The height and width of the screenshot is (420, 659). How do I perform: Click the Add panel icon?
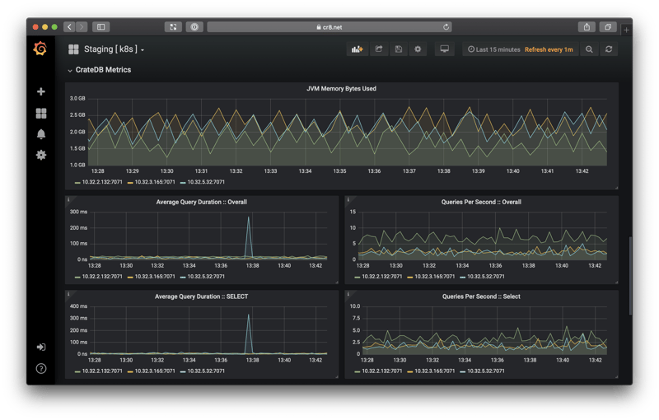(358, 49)
